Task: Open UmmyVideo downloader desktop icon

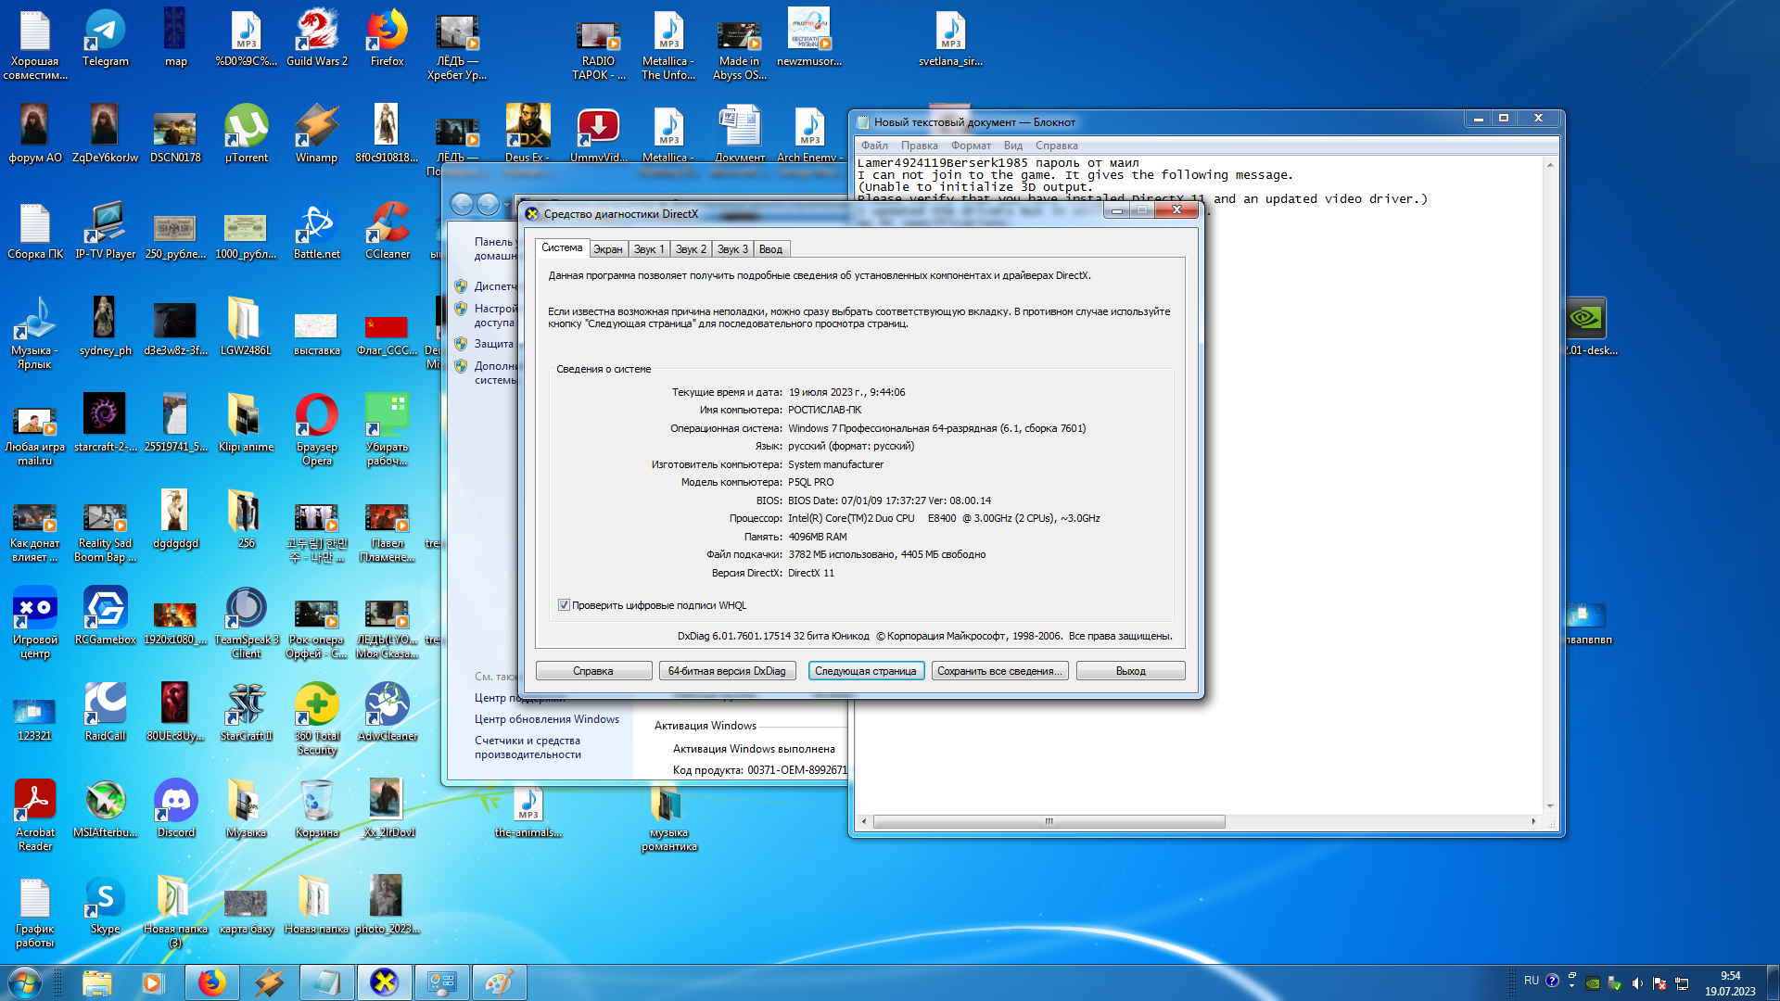Action: pos(598,134)
